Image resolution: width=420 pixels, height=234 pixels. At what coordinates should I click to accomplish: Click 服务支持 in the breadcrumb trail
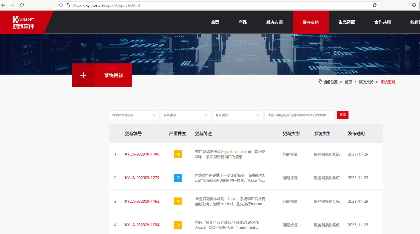click(366, 82)
